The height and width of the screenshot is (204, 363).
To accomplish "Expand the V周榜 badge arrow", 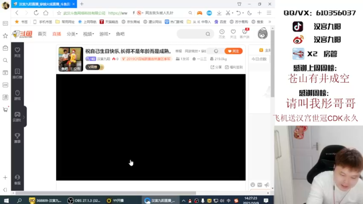I will [x=102, y=67].
